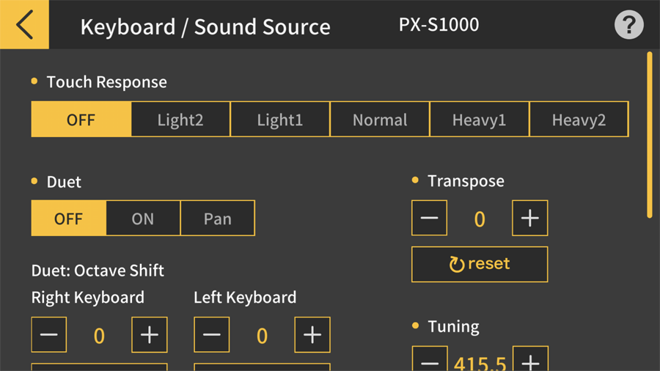Decrease Transpose with the minus button
Viewport: 660px width, 371px height.
tap(430, 218)
